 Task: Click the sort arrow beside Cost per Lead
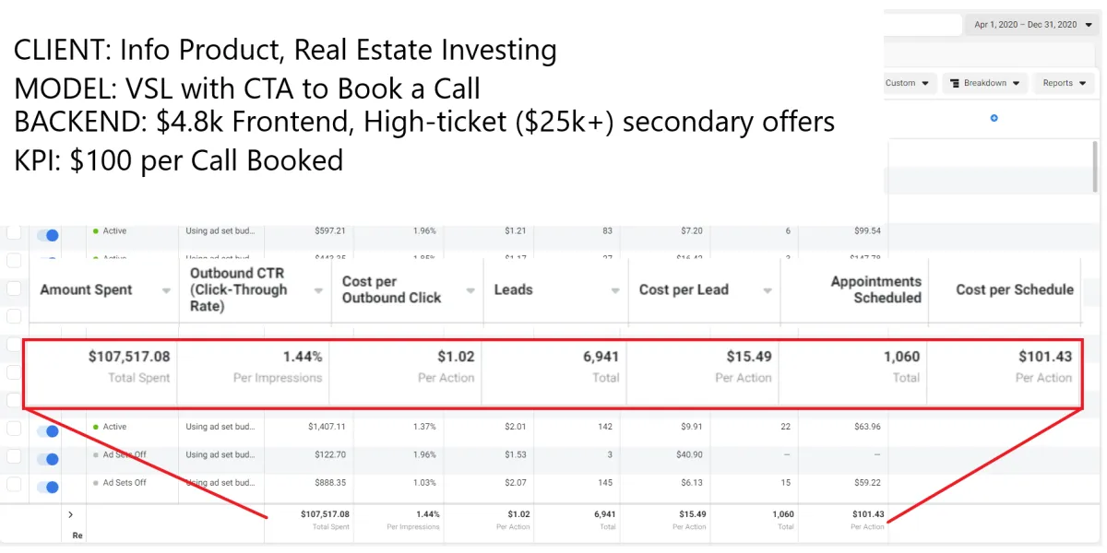(767, 290)
